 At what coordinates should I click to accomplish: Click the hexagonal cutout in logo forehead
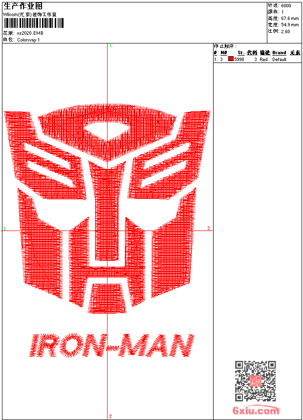(x=108, y=130)
